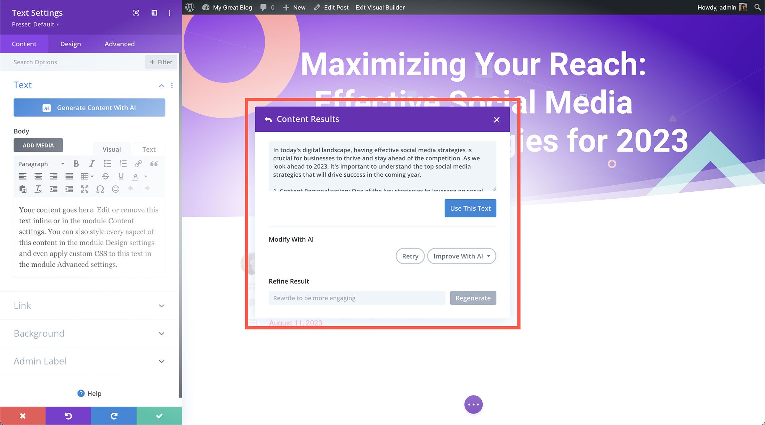The image size is (765, 425).
Task: Click the numbered list icon
Action: click(123, 164)
